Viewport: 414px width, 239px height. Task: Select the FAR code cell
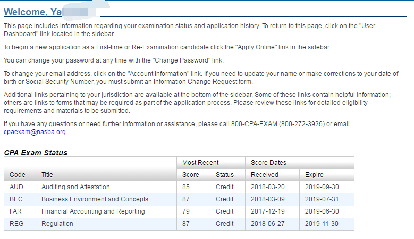(17, 211)
